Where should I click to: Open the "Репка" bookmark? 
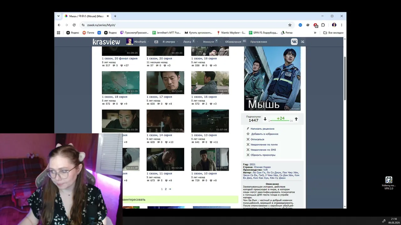(x=287, y=32)
